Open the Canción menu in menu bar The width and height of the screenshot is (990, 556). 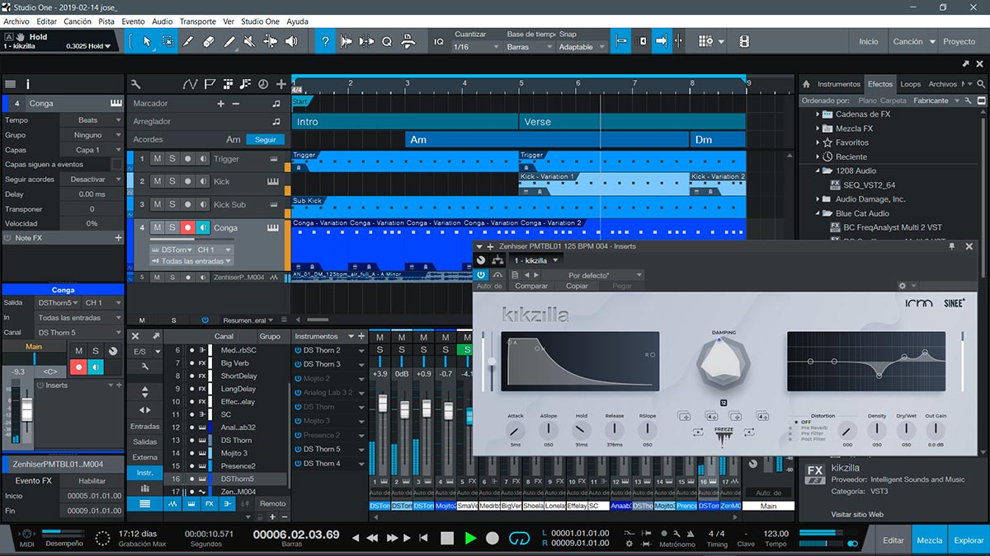(78, 21)
